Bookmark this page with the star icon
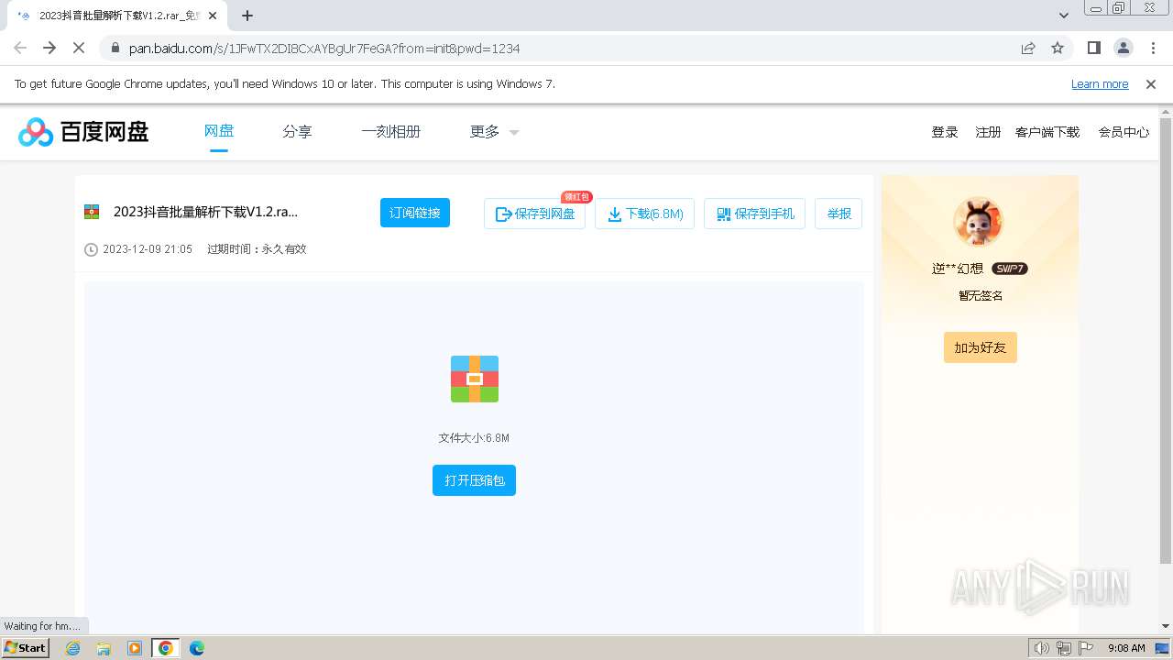The height and width of the screenshot is (660, 1173). (x=1058, y=48)
